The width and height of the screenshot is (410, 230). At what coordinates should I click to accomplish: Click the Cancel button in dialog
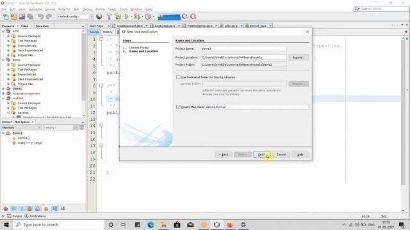pos(281,155)
